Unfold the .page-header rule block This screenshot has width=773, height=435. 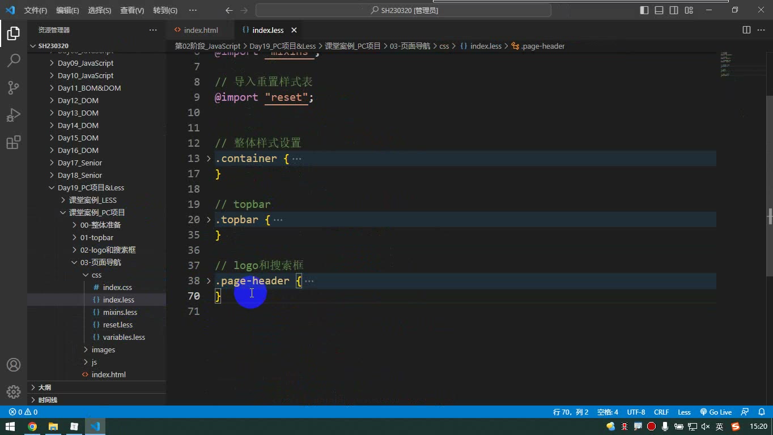coord(209,281)
